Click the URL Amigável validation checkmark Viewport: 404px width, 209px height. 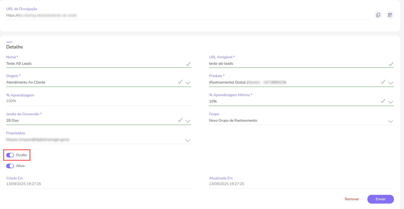click(x=391, y=64)
